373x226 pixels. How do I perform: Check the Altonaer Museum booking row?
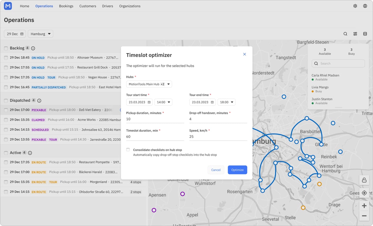tap(6, 58)
